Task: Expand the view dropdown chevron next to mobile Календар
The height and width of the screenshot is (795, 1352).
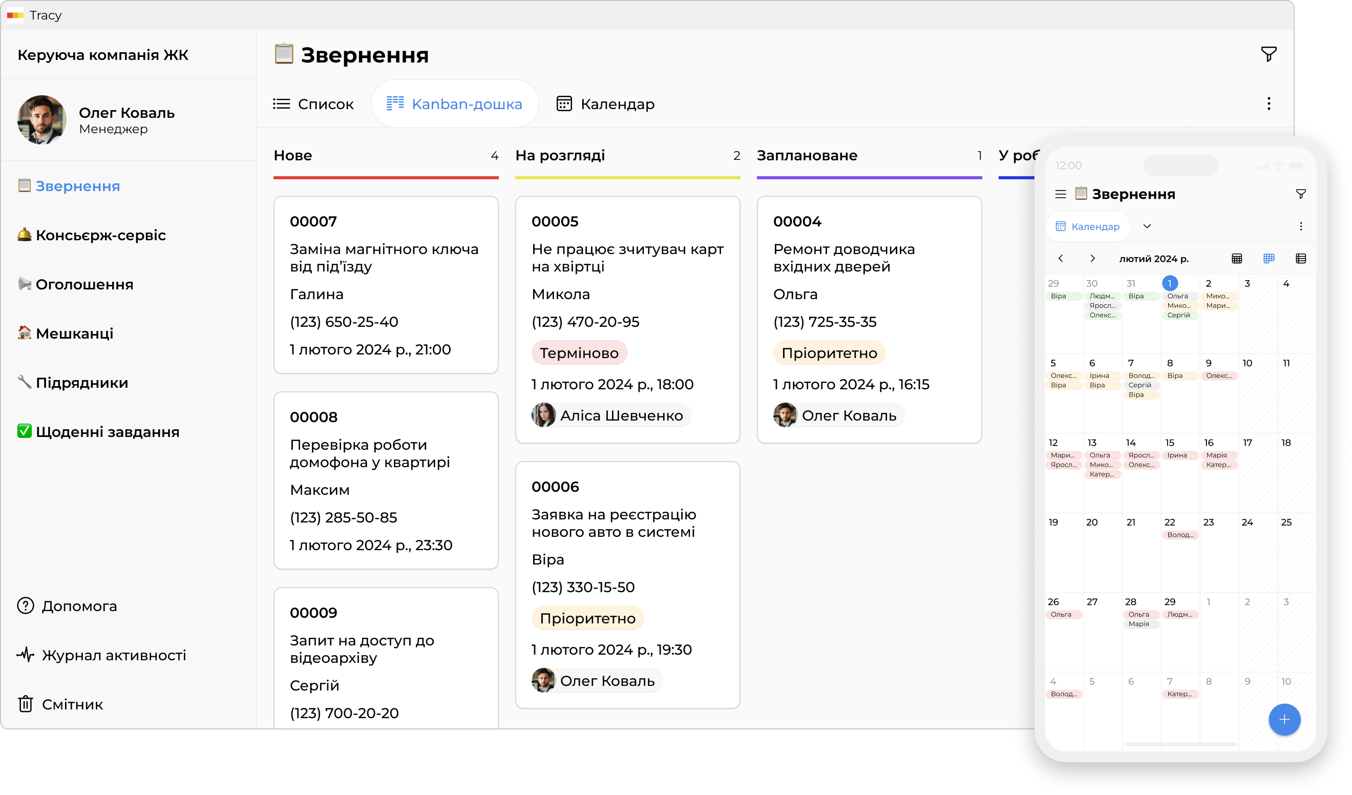Action: [x=1147, y=226]
